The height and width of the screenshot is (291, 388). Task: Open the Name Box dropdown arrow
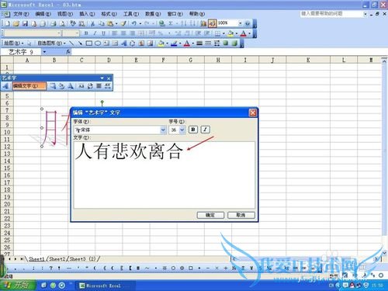pyautogui.click(x=44, y=52)
